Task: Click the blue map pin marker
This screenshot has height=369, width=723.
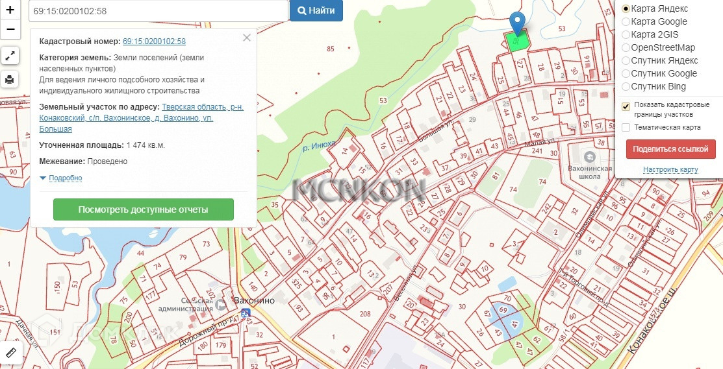Action: (518, 23)
